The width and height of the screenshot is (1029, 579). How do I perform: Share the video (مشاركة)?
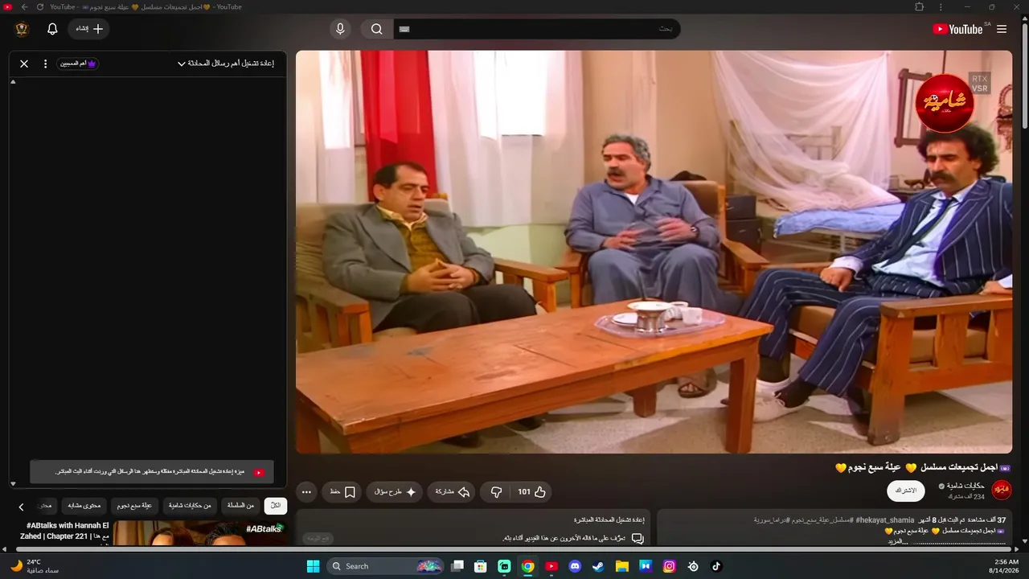[x=452, y=491]
